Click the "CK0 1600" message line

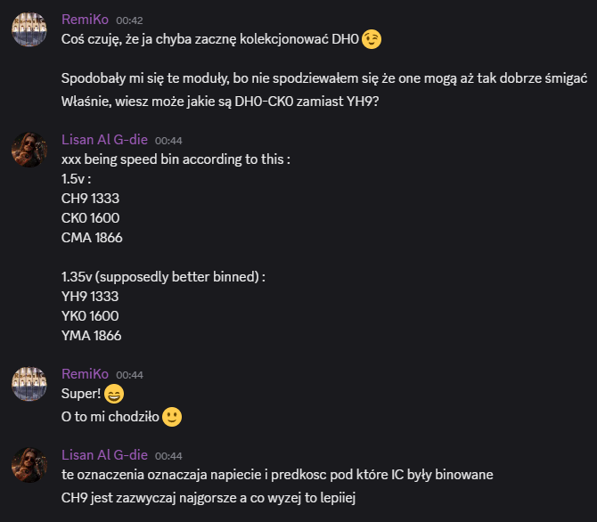click(x=91, y=218)
